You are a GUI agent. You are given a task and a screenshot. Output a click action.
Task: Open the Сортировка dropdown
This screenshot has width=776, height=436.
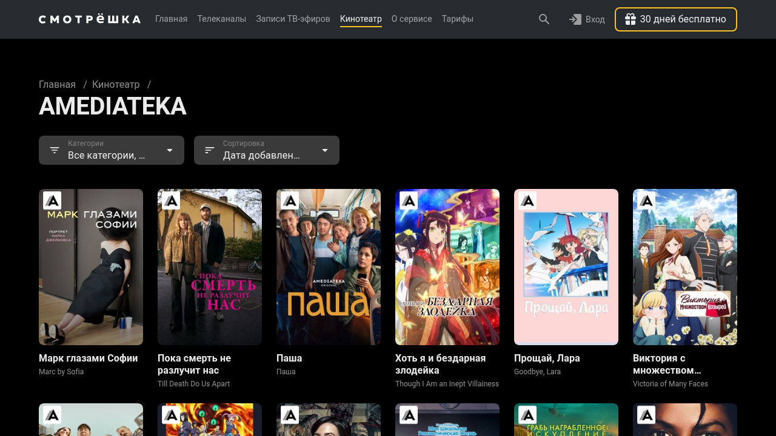pyautogui.click(x=267, y=150)
